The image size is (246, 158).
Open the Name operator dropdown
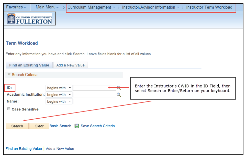click(x=59, y=101)
